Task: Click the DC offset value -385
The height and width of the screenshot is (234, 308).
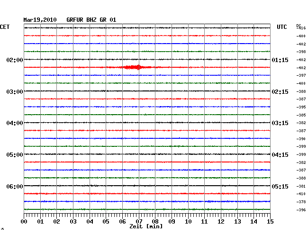Action: (301, 115)
